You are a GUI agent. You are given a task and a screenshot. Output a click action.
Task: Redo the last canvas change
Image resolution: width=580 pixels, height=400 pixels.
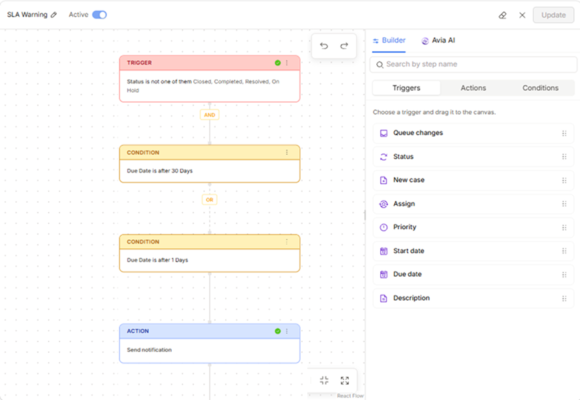(x=344, y=46)
